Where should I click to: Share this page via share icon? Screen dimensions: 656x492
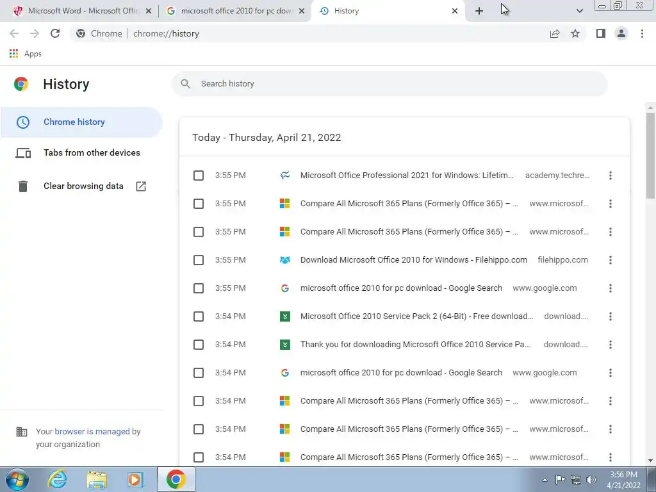coord(555,33)
